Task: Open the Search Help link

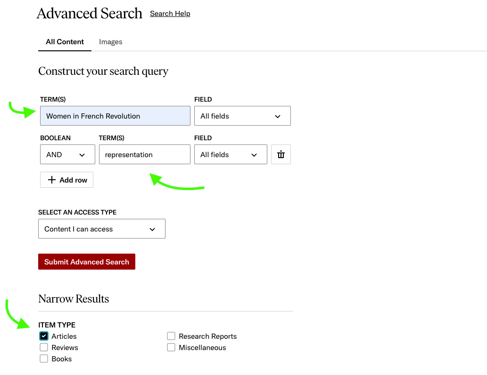Action: (170, 14)
